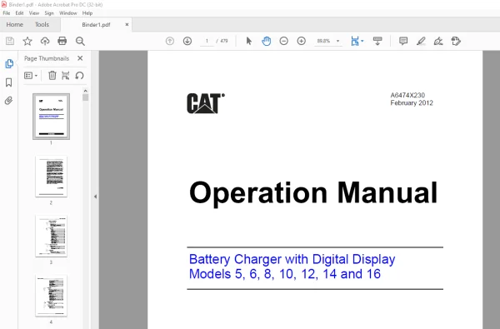Open the Read mode keyboard icon
The image size is (500, 329).
[x=377, y=41]
